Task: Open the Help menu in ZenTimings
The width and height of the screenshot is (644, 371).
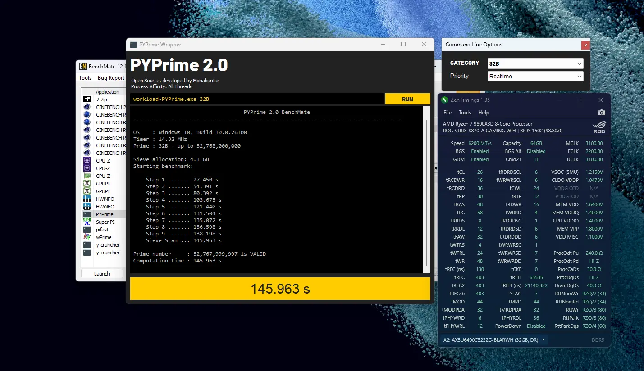Action: pyautogui.click(x=484, y=113)
